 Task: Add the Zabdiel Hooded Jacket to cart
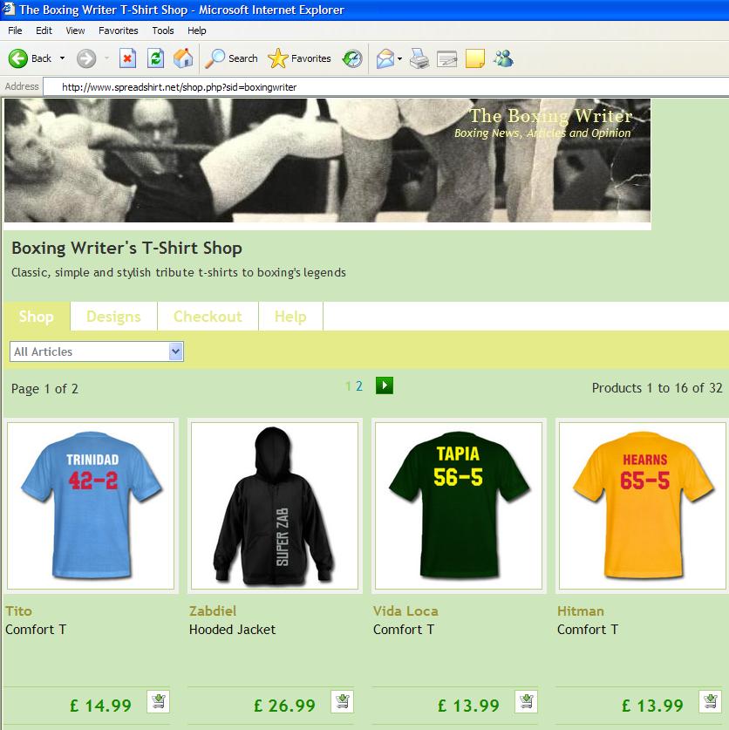(341, 701)
